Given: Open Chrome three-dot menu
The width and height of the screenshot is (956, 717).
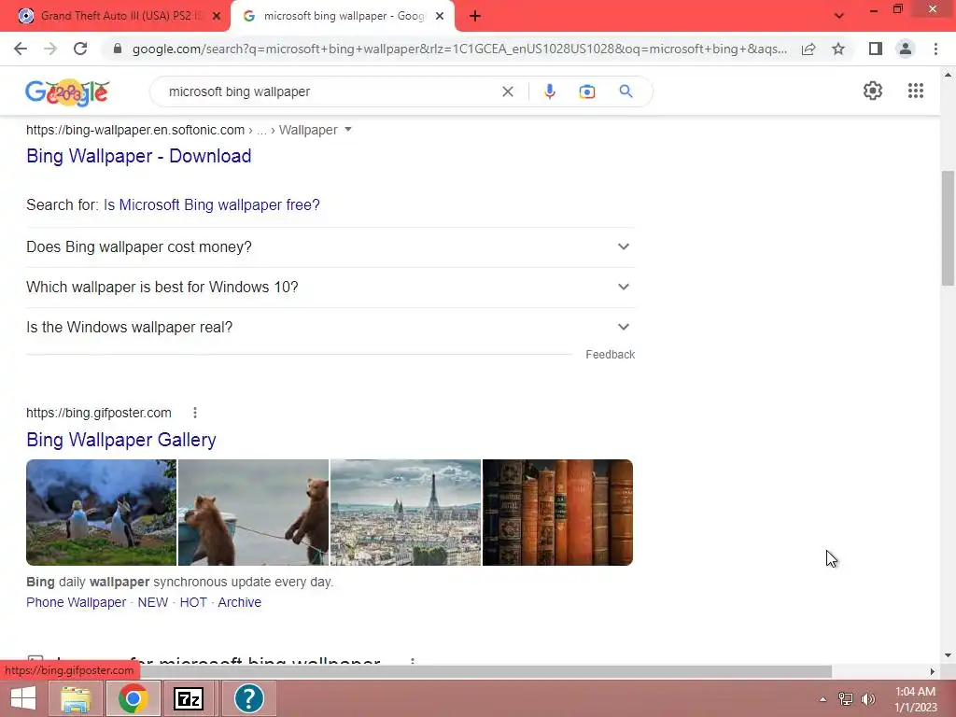Looking at the screenshot, I should tap(935, 49).
